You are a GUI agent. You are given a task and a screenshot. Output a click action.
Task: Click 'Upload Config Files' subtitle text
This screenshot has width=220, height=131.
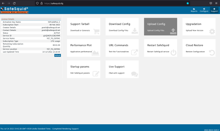(x=155, y=30)
